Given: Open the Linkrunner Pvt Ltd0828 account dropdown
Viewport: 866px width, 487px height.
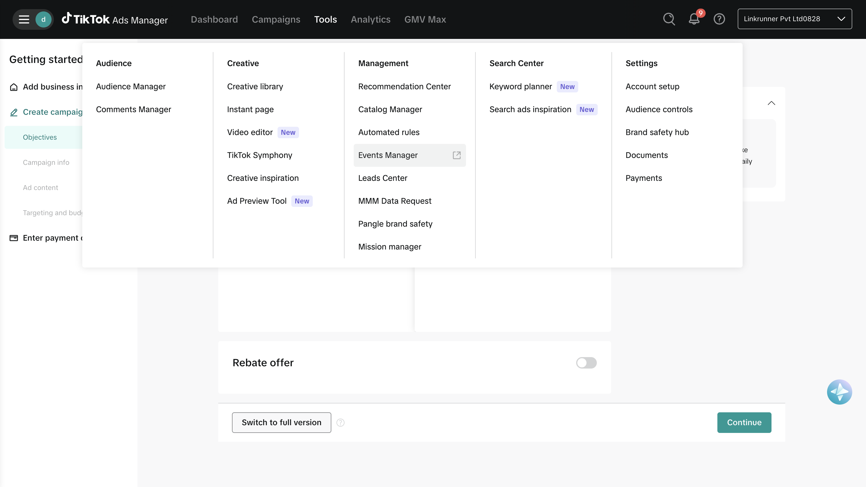Looking at the screenshot, I should click(794, 19).
